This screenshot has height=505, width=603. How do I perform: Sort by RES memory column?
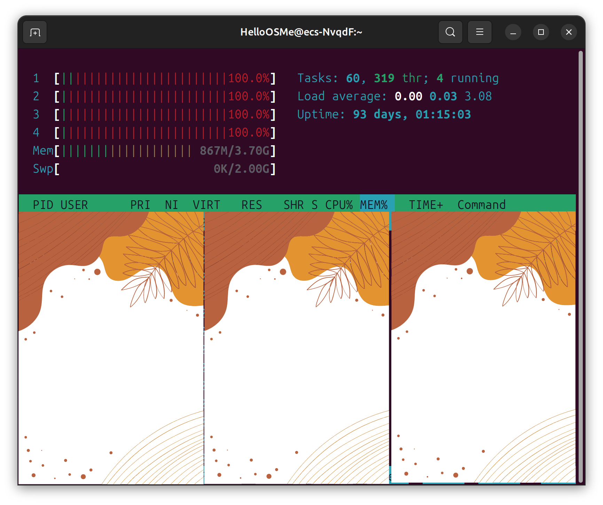pyautogui.click(x=252, y=205)
